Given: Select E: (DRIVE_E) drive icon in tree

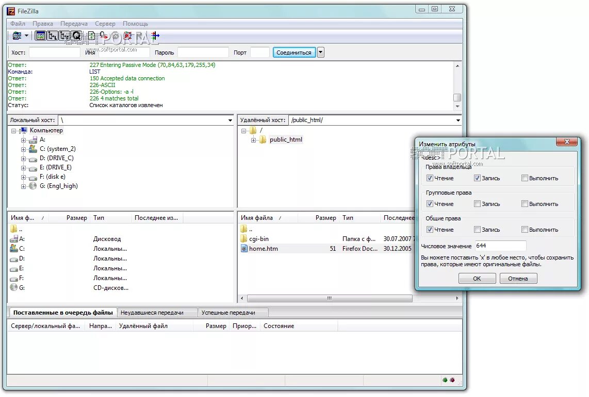Looking at the screenshot, I should pos(33,168).
